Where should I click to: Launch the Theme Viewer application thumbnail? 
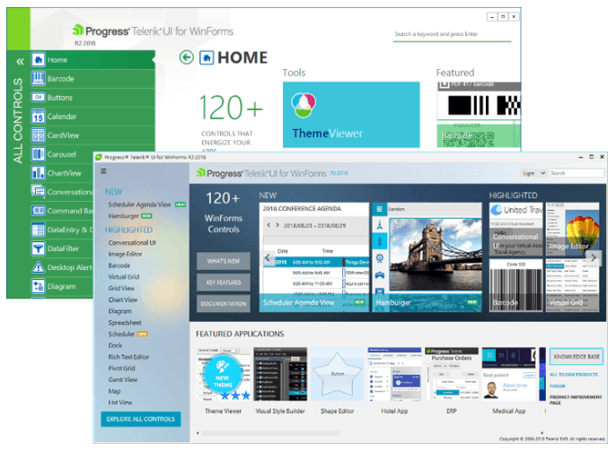point(223,374)
